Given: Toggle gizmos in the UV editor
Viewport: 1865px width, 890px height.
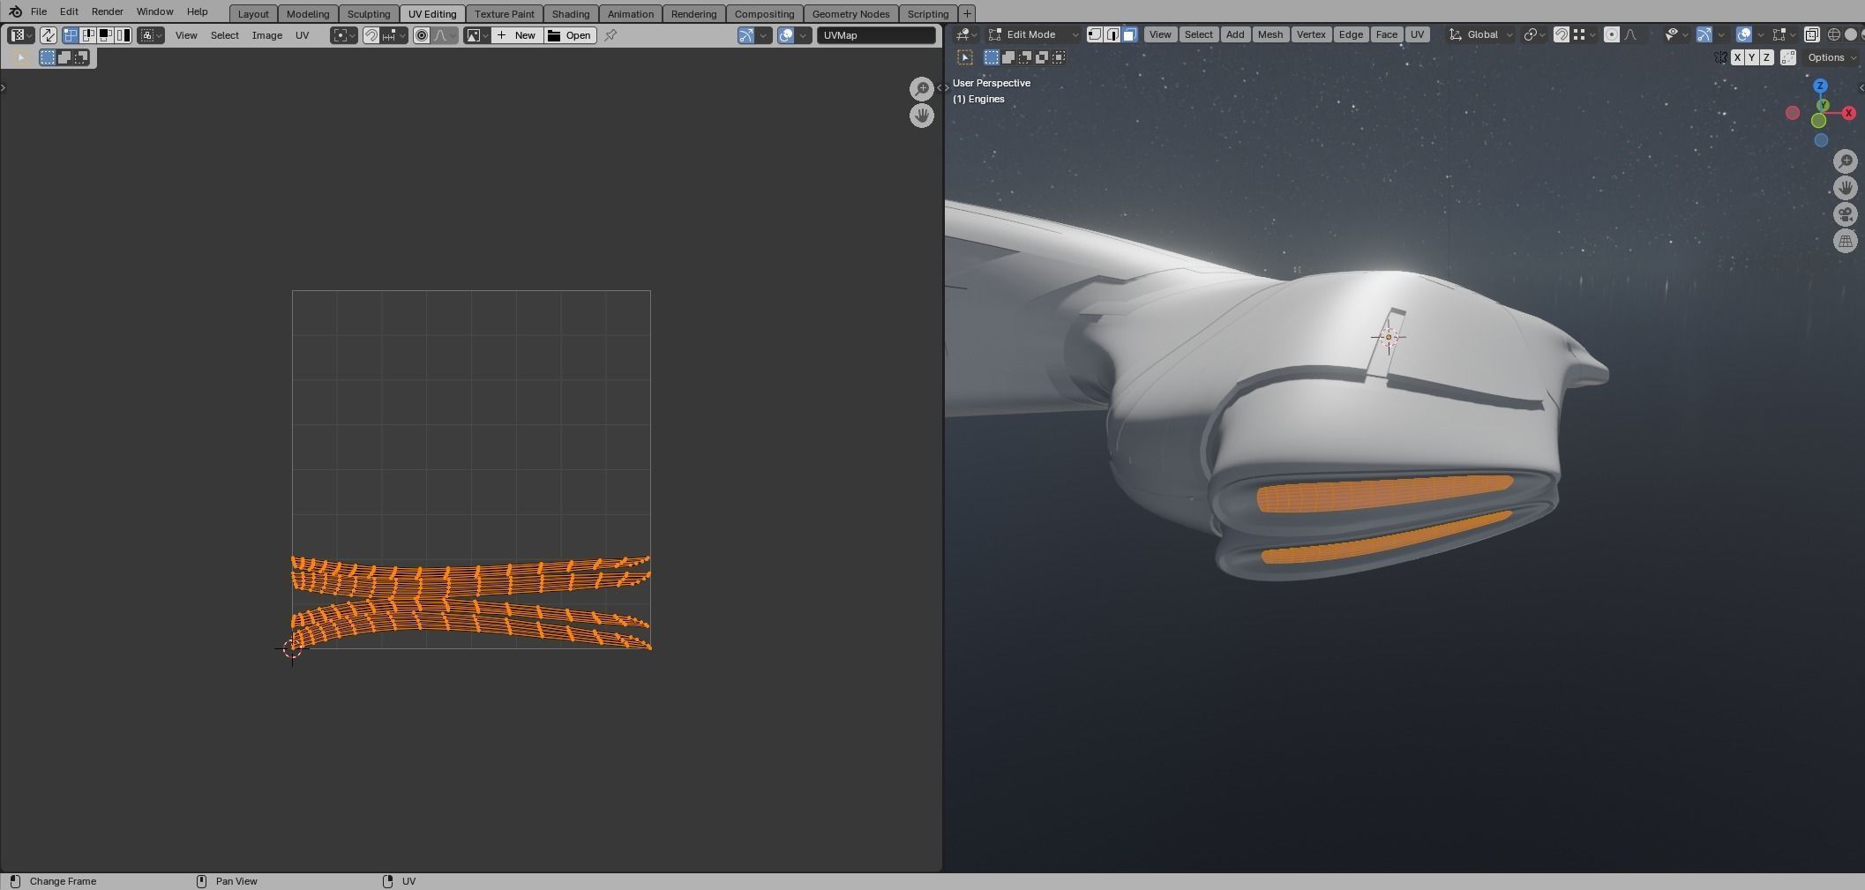Looking at the screenshot, I should click(746, 35).
